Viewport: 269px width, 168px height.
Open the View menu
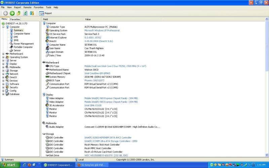click(9, 7)
